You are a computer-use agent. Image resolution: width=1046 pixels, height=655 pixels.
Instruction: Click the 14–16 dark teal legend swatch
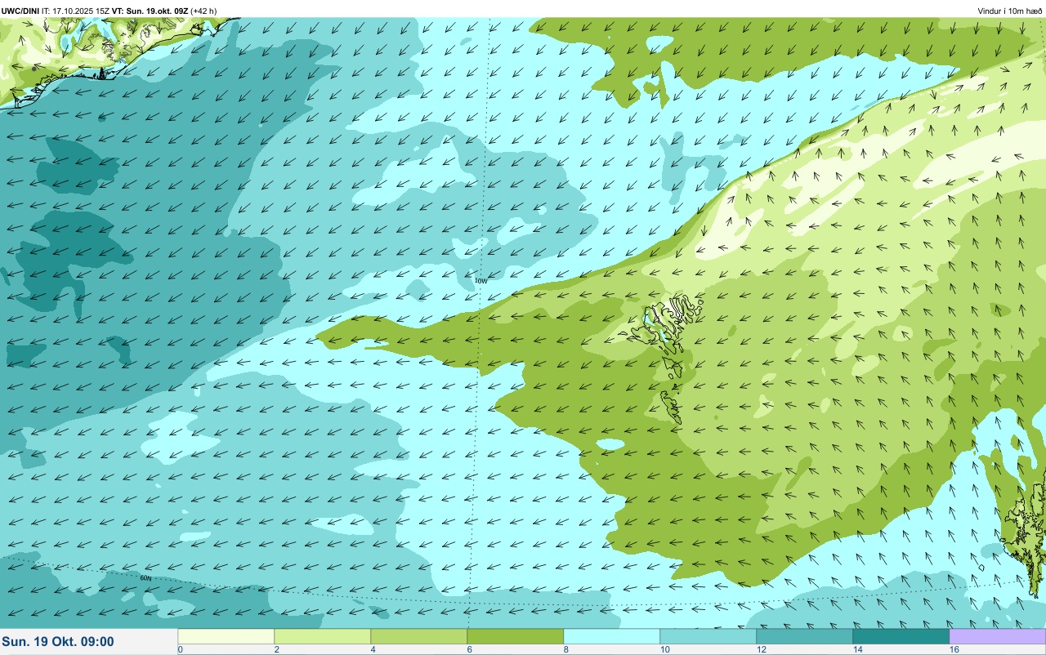tap(901, 636)
